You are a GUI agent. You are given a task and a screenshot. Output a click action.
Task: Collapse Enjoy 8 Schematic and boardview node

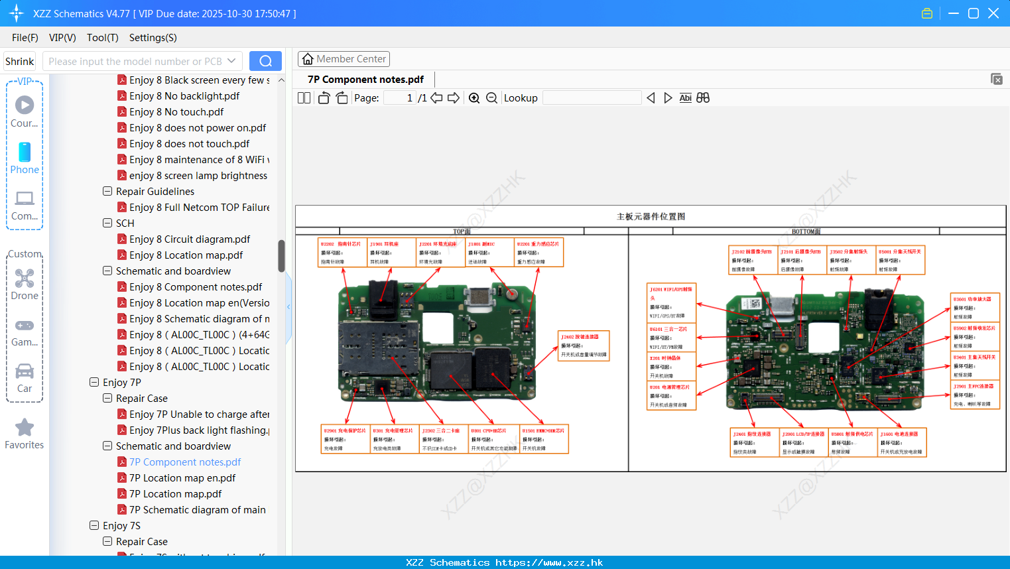107,271
